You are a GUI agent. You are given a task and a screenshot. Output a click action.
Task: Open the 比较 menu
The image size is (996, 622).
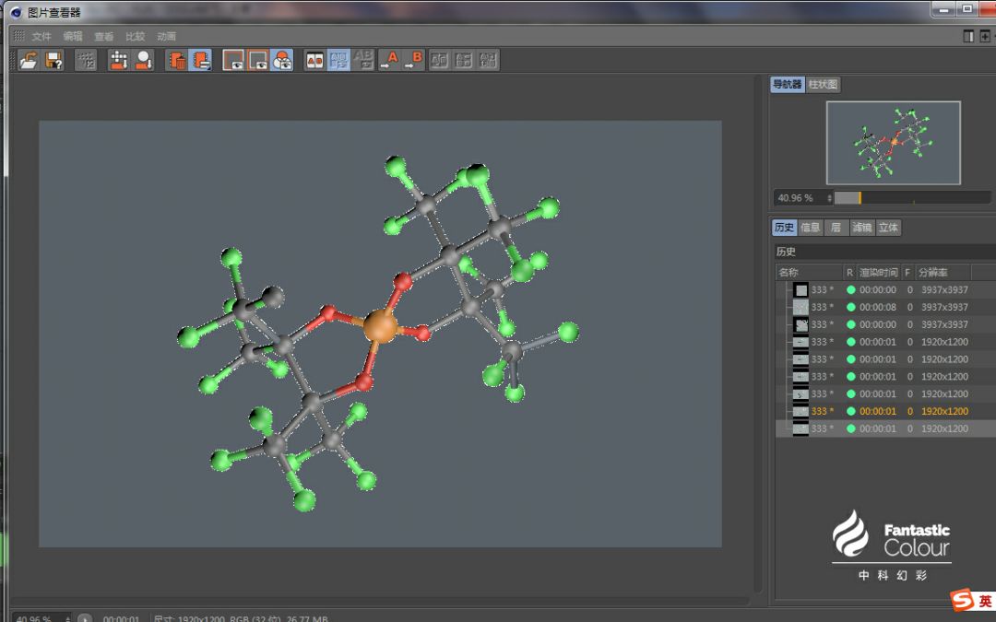click(135, 37)
